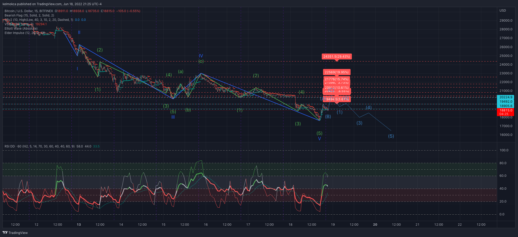Select the green (a) wave label
The width and height of the screenshot is (518, 237).
click(181, 72)
